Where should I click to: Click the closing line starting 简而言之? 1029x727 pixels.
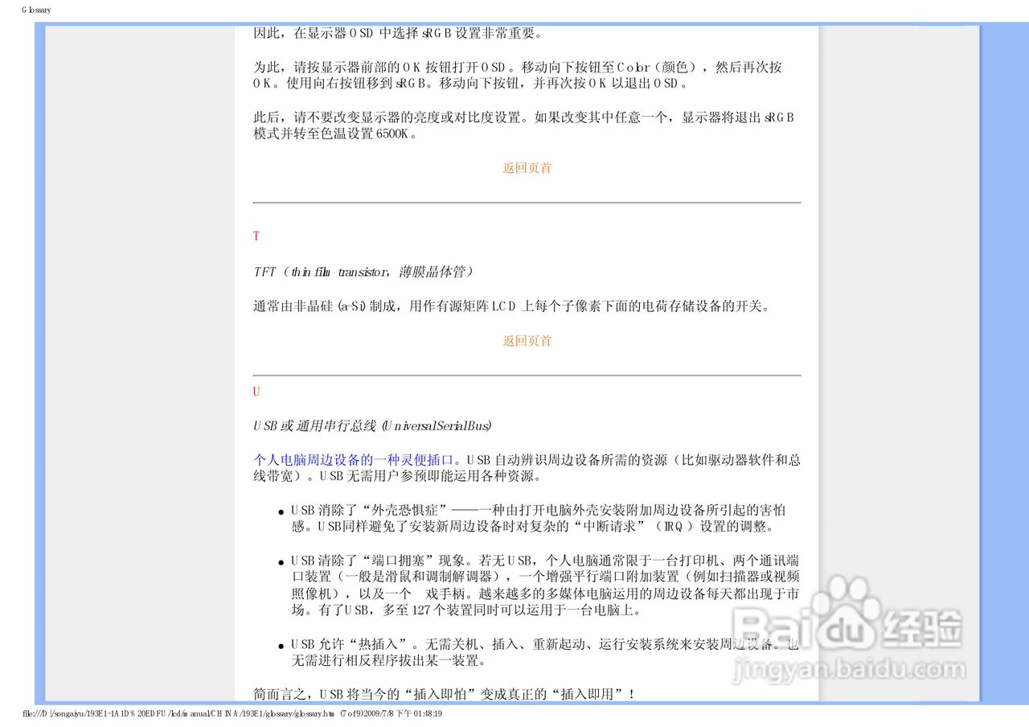point(445,694)
